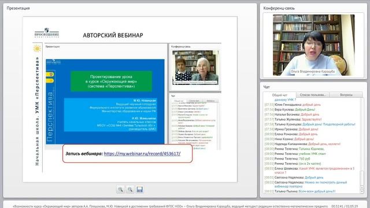This screenshot has height=208, width=370.
Task: Select Светлана Недялкова's вебинар повторно question
Action: coord(306,184)
